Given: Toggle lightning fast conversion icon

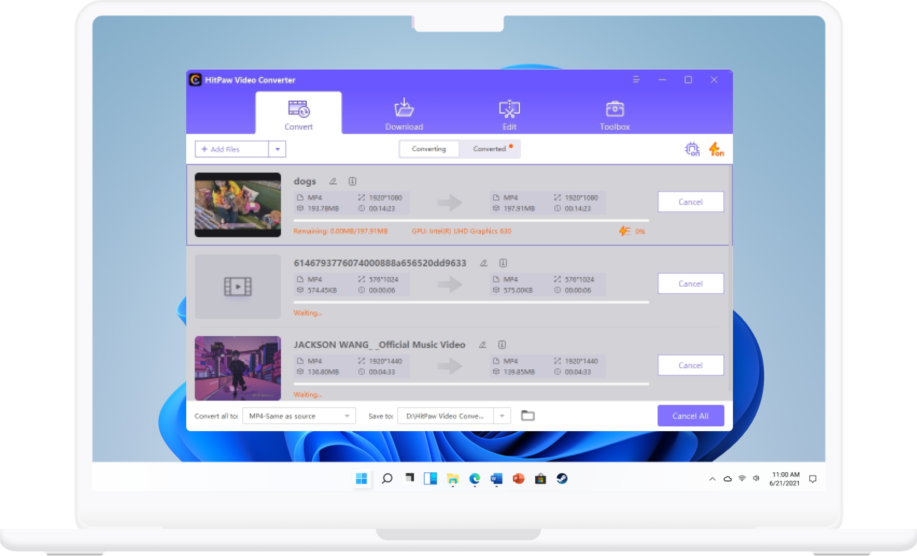Looking at the screenshot, I should pos(716,149).
